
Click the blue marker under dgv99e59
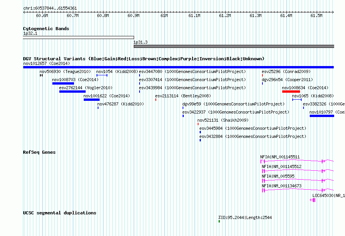coord(183,108)
